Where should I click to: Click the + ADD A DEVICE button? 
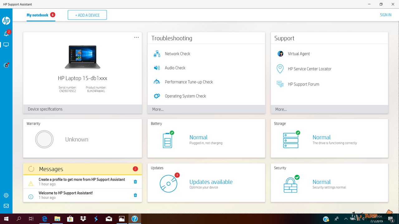point(87,15)
